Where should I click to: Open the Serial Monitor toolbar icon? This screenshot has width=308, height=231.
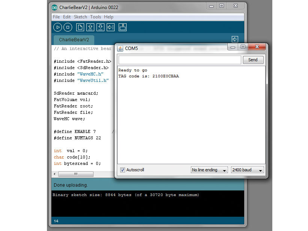tap(122, 27)
